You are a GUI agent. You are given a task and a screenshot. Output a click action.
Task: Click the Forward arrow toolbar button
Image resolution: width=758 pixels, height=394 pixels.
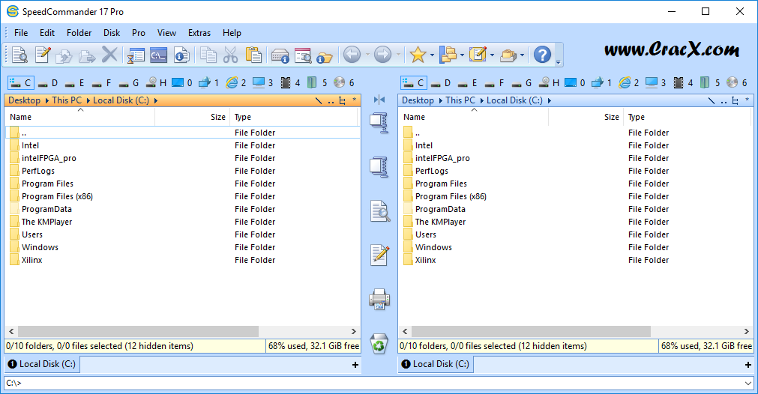[382, 55]
